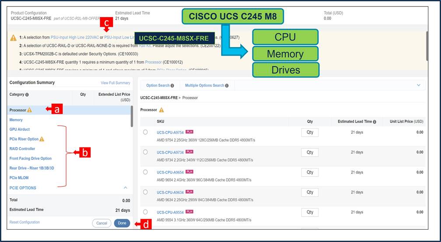Open the Multiple Options Search tab
This screenshot has height=242, width=441.
pos(206,85)
